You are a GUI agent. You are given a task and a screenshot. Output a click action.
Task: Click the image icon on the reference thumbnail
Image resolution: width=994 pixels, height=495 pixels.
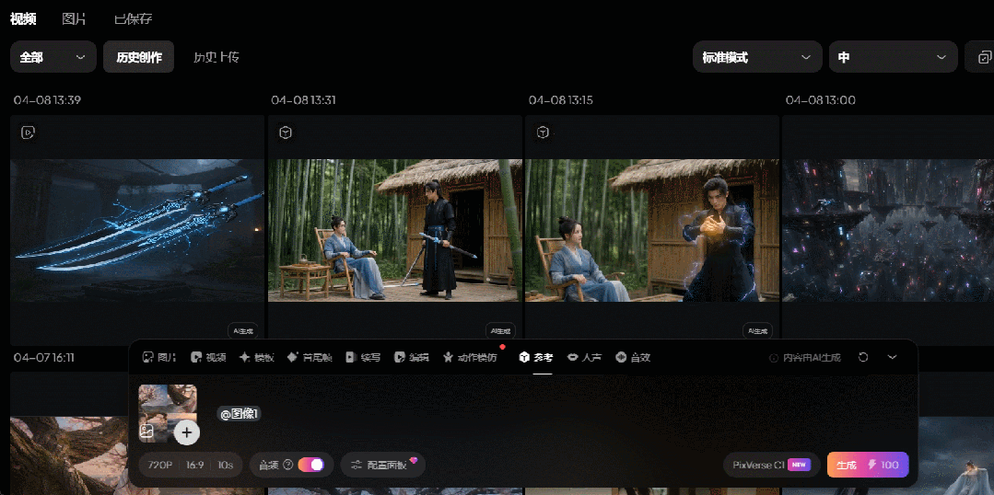point(147,432)
